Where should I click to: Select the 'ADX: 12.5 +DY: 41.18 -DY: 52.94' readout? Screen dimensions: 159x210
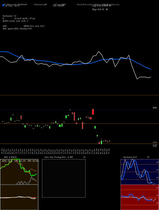tap(20, 161)
